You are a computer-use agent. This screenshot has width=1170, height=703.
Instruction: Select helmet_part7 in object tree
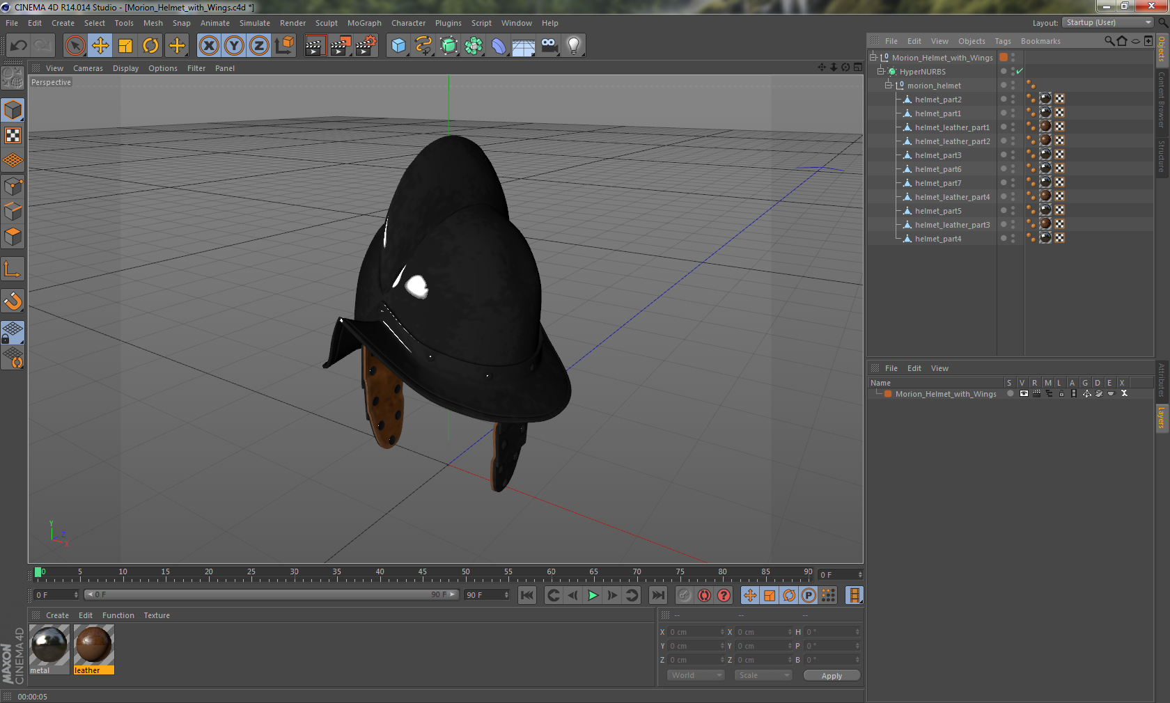coord(937,183)
